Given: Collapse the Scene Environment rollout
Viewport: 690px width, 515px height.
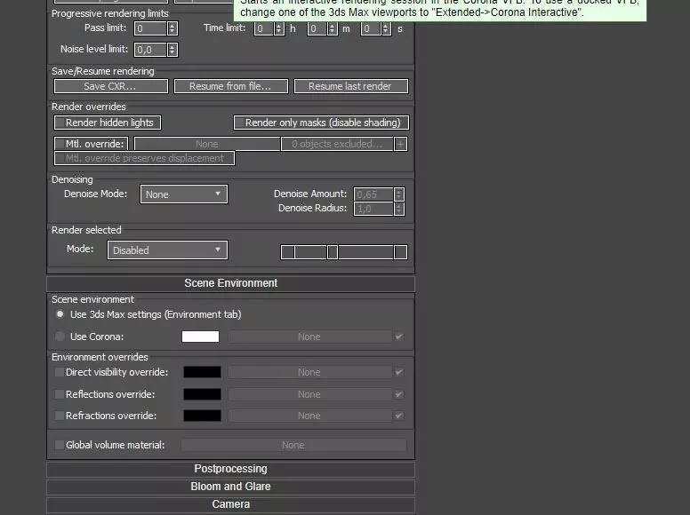Looking at the screenshot, I should coord(230,283).
